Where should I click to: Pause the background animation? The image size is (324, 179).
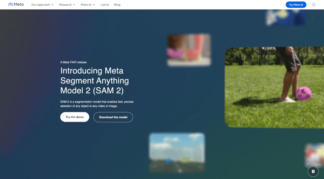(x=313, y=171)
